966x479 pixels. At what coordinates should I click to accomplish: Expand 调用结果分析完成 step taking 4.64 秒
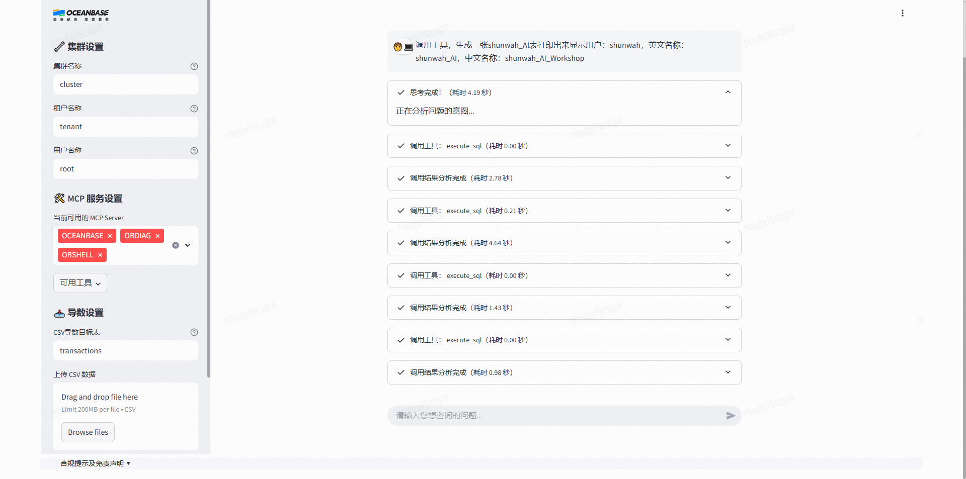pos(565,243)
